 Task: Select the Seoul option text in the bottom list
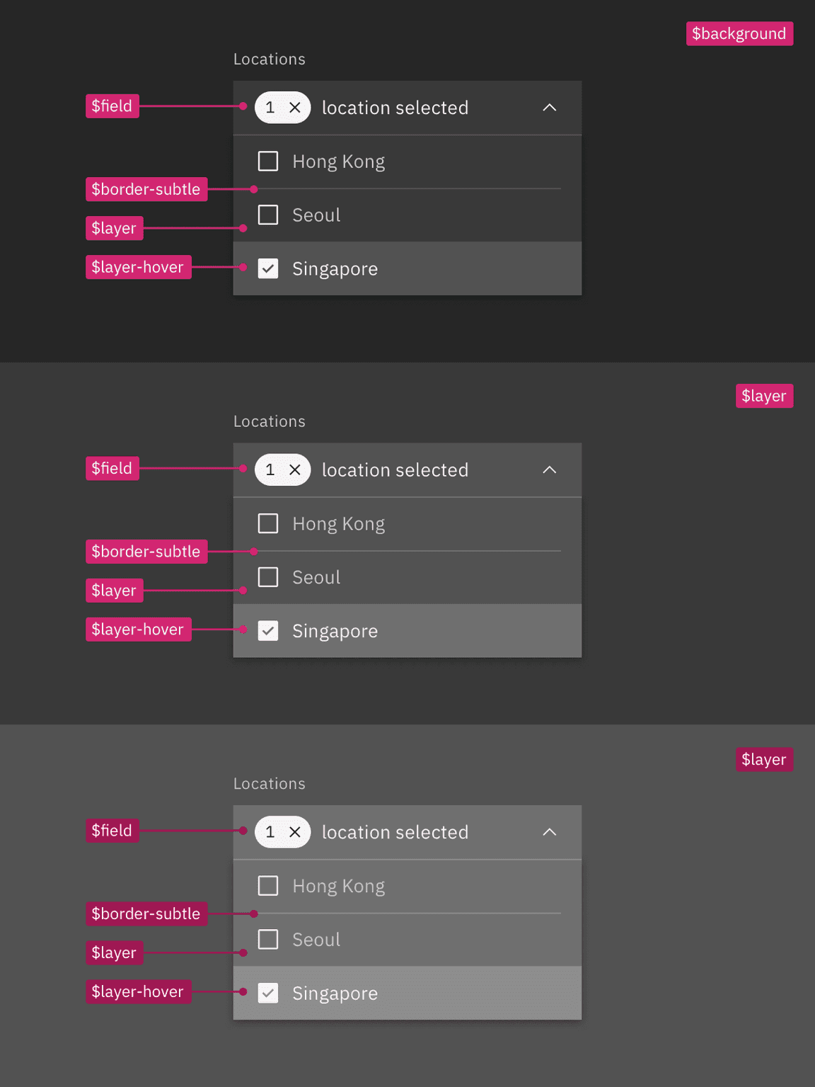[316, 940]
